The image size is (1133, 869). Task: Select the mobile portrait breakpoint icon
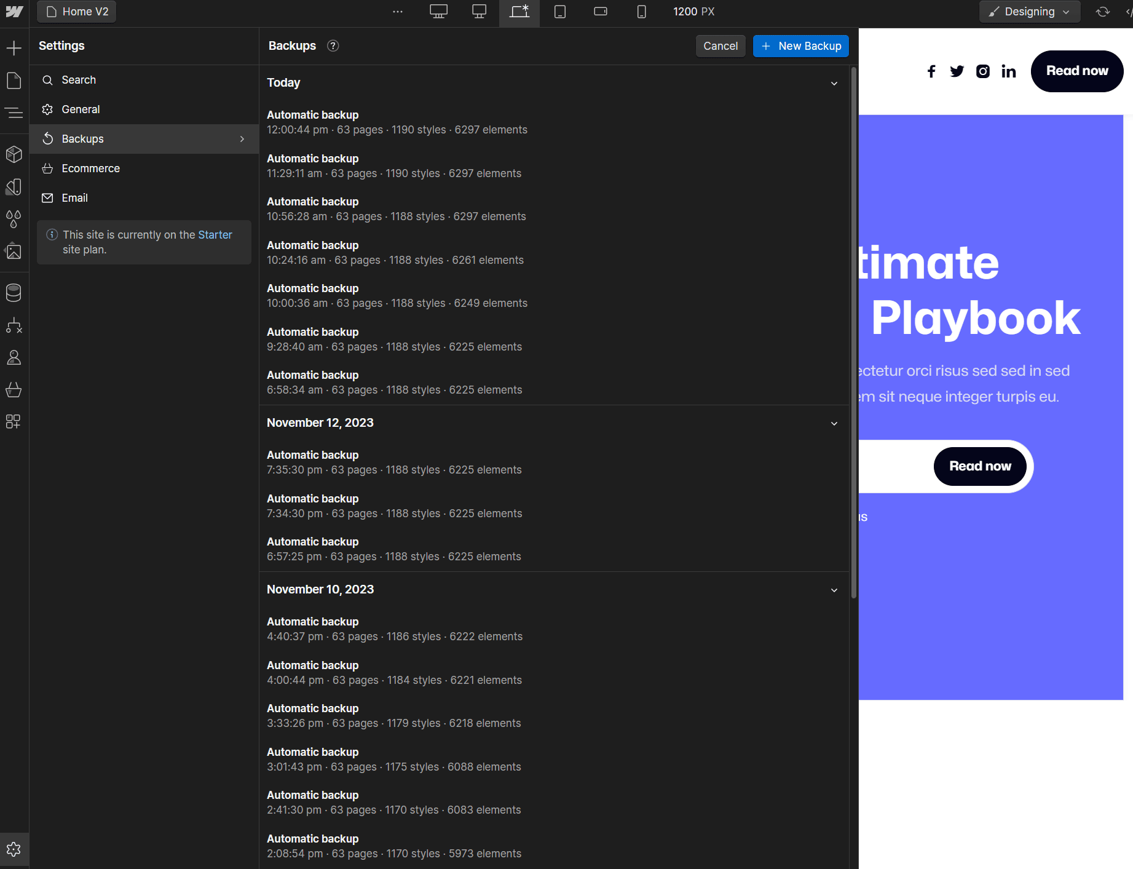(x=641, y=12)
